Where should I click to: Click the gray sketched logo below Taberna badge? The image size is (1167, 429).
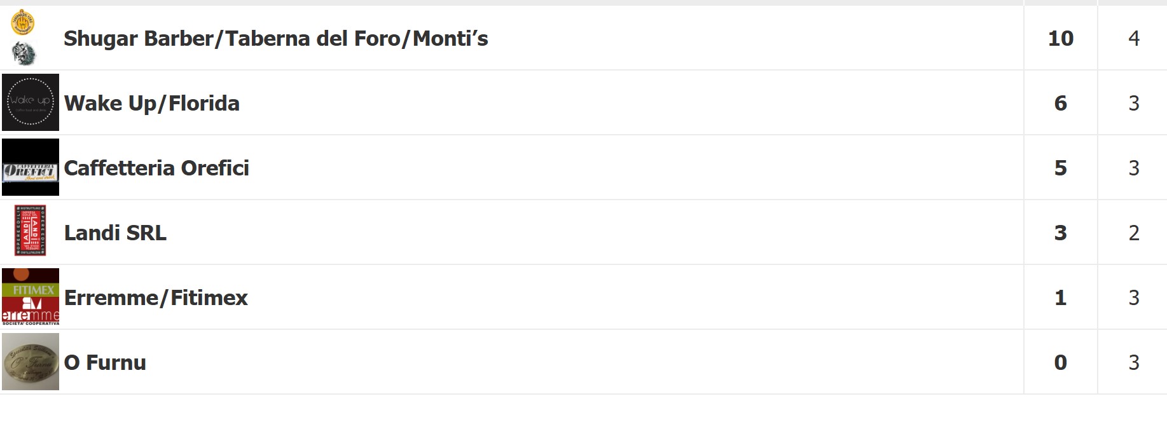24,53
